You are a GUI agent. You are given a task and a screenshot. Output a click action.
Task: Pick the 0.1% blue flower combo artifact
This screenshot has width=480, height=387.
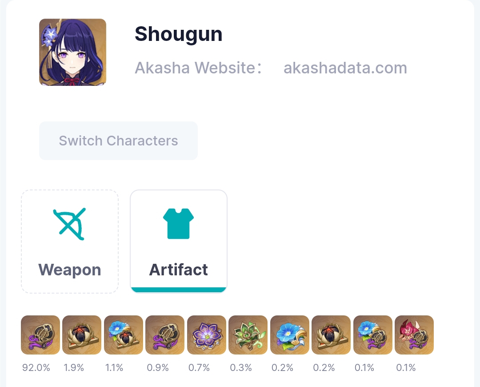(x=373, y=335)
